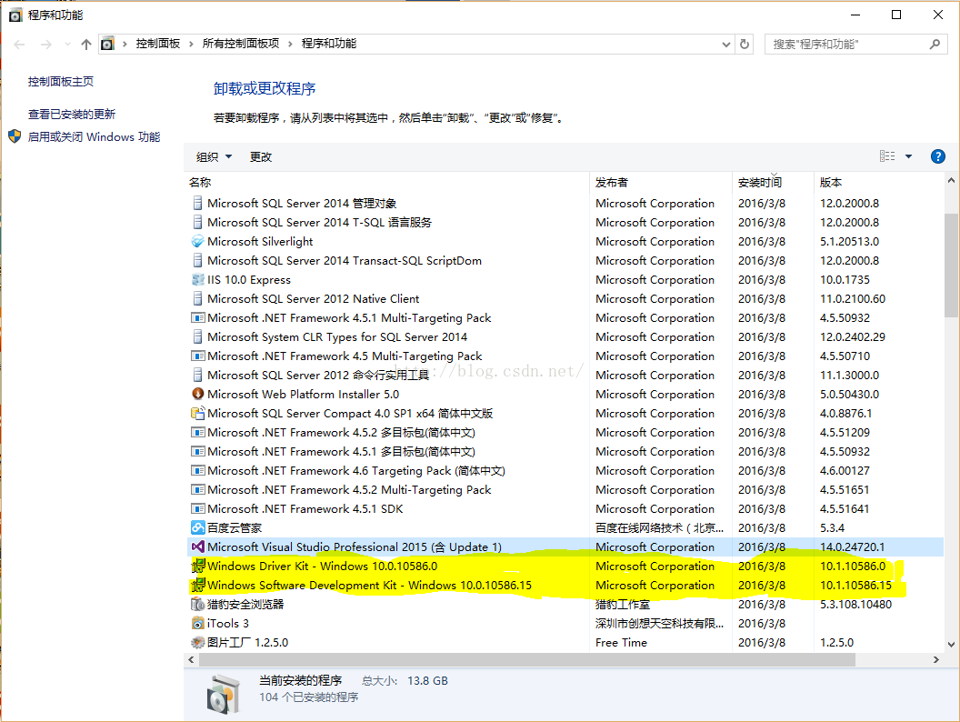Screen dimensions: 960x722
Task: Expand the arrow after 控制面板 breadcrumb
Action: tap(191, 44)
